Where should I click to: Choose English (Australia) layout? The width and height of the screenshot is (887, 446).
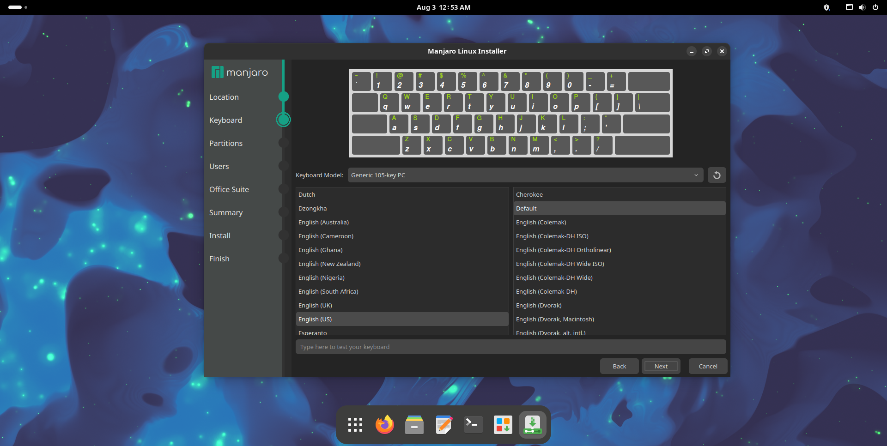point(402,222)
